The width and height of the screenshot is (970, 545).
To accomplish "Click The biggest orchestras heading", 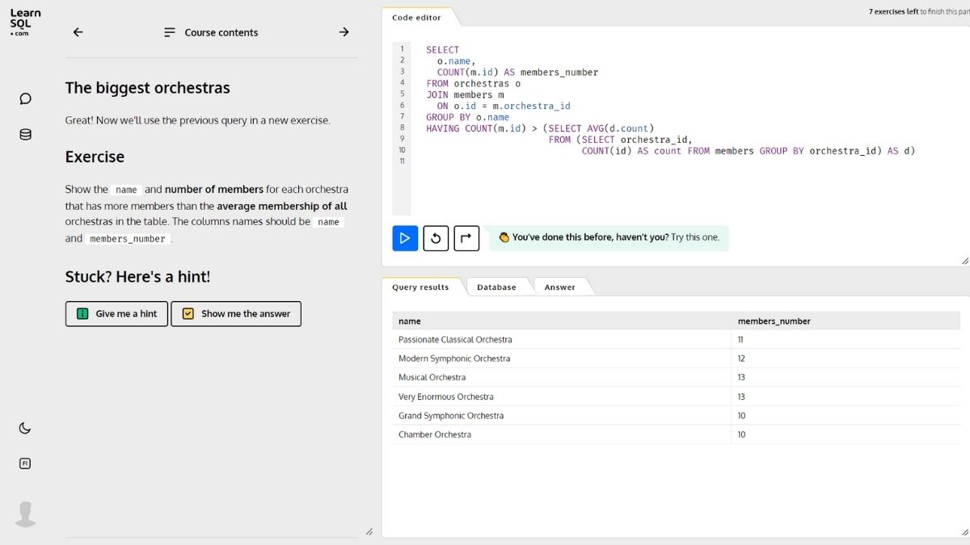I will click(148, 88).
